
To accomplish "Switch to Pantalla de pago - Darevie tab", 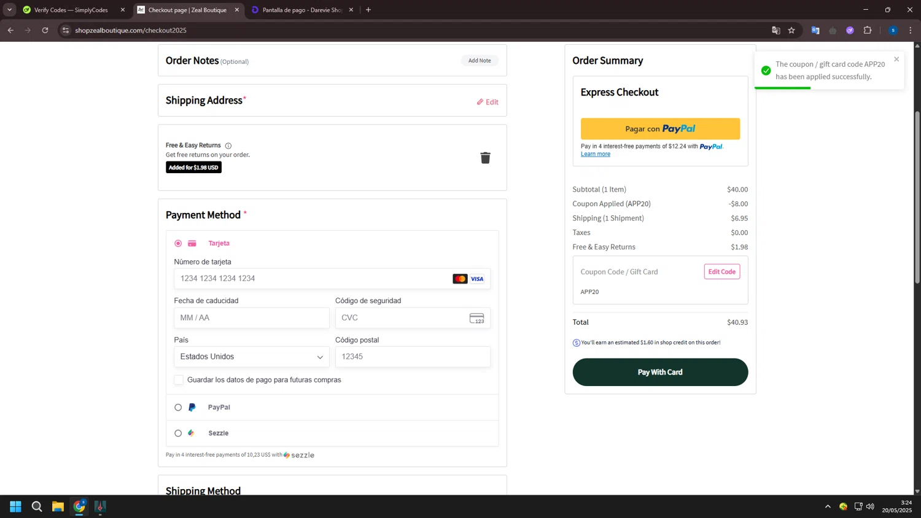I will pos(302,10).
